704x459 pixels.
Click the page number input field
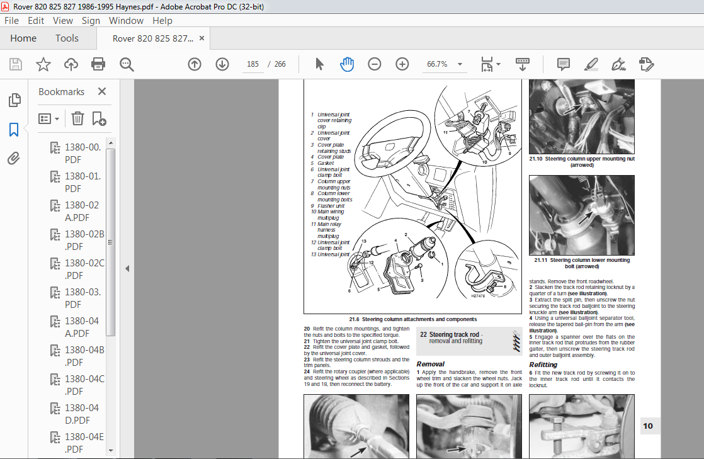point(253,64)
